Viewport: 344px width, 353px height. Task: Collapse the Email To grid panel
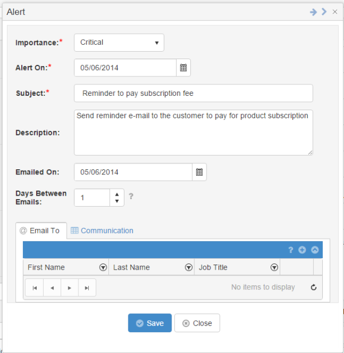tap(315, 250)
